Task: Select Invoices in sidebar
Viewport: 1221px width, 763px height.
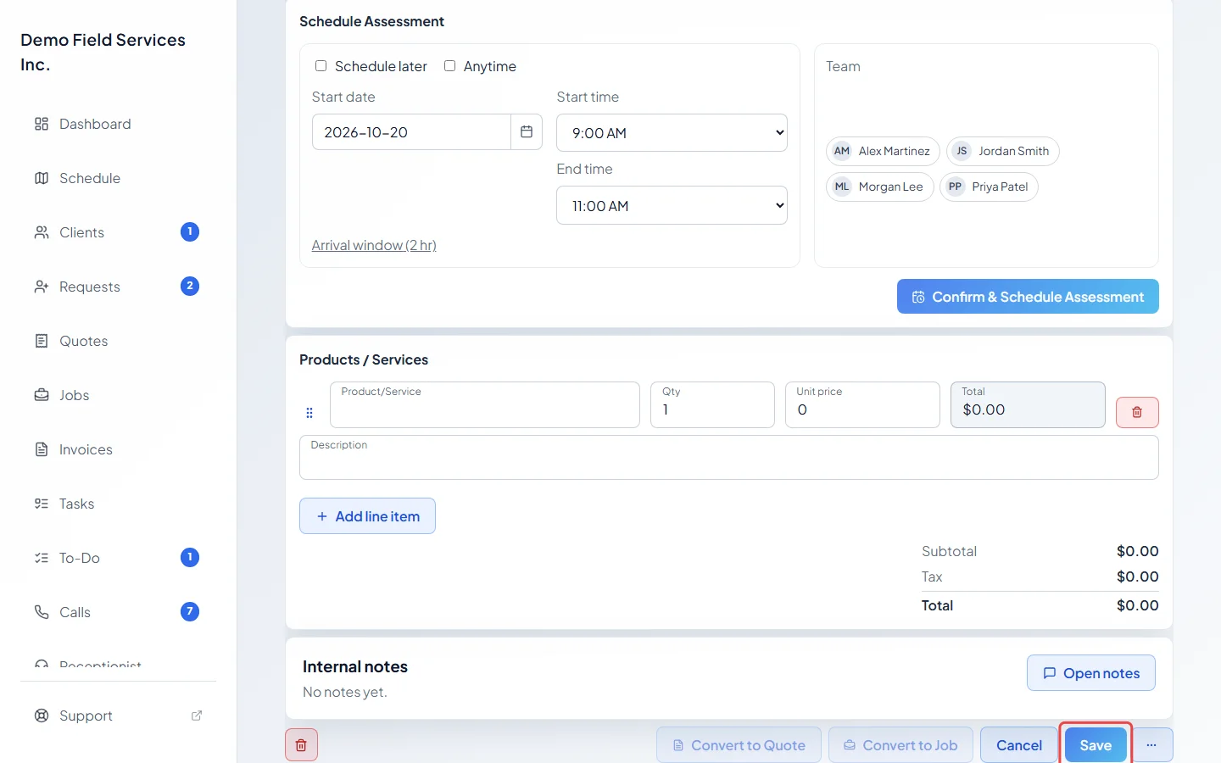Action: pos(86,449)
